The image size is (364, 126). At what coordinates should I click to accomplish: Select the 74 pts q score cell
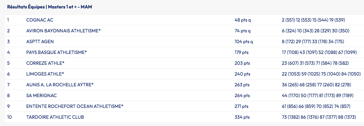point(242,31)
